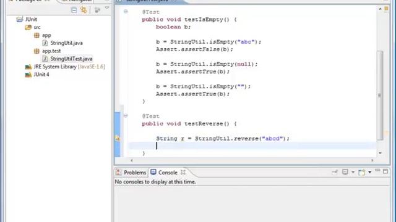Collapse all items in Package Explorer
396x222 pixels.
coord(74,10)
